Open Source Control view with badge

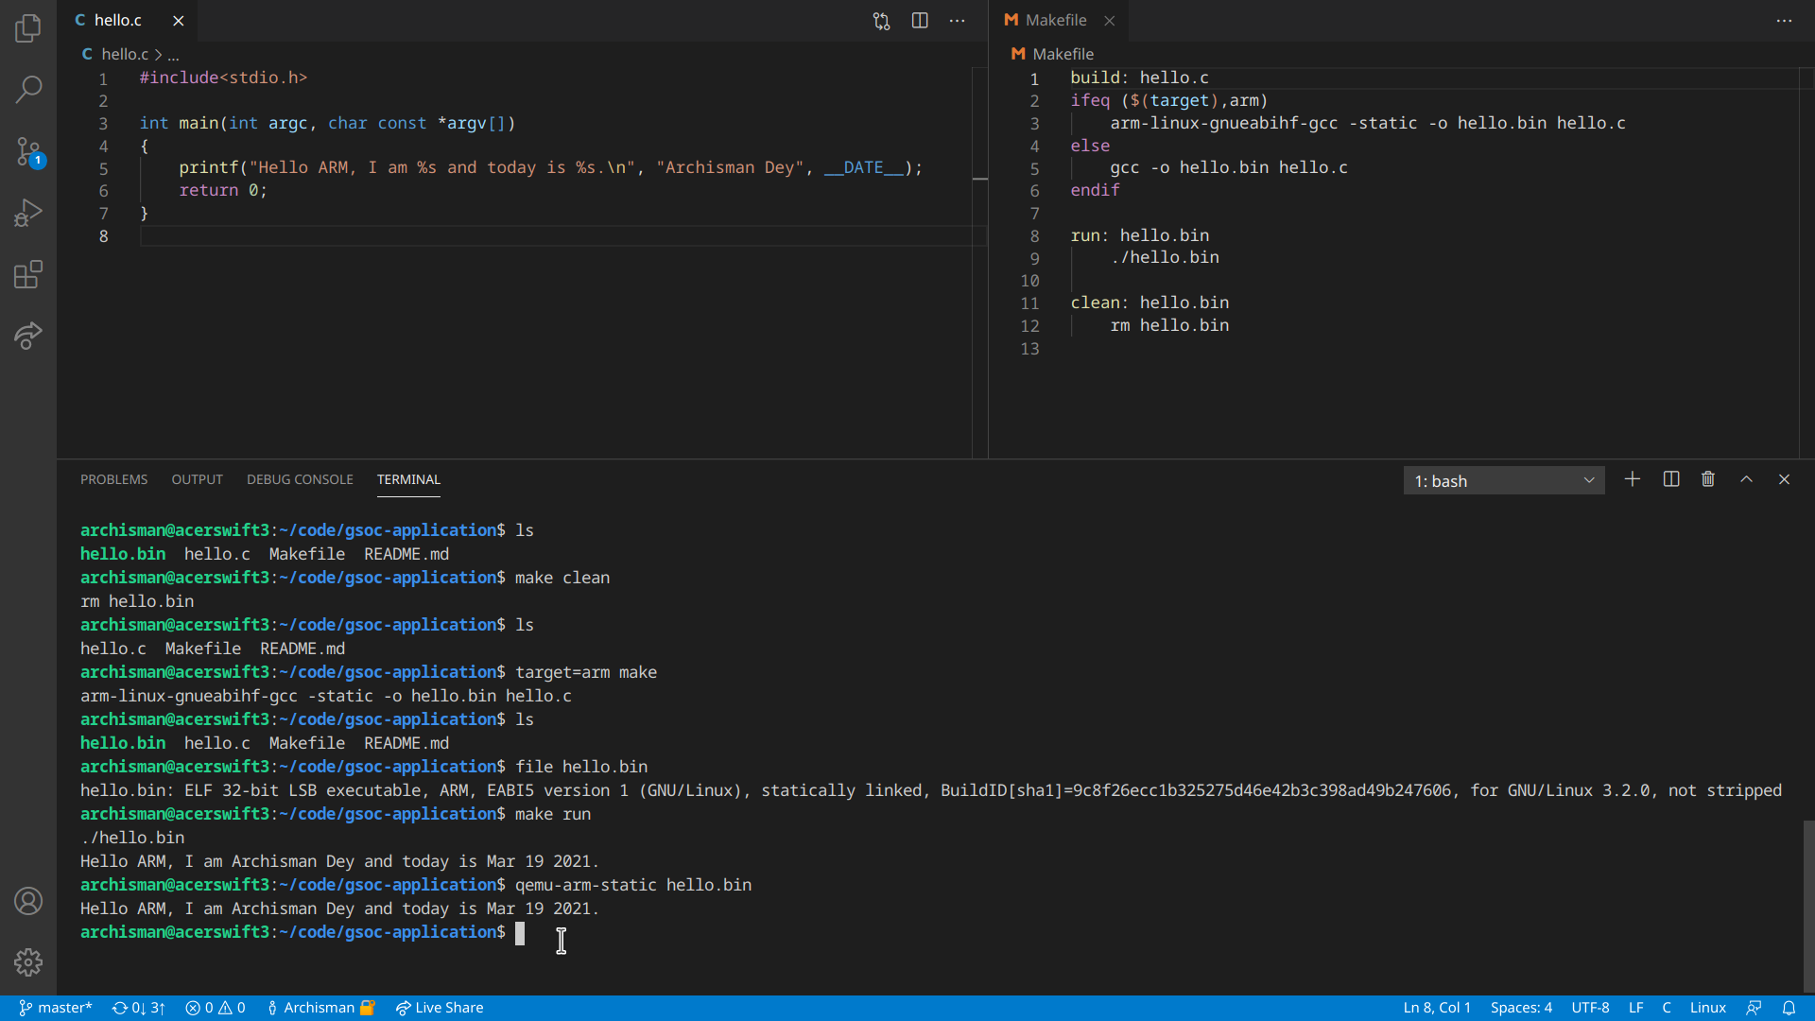tap(28, 151)
